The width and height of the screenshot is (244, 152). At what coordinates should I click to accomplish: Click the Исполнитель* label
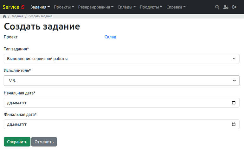[x=17, y=70]
